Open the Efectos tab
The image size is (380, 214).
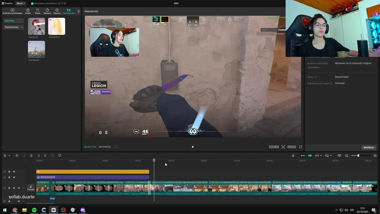click(x=57, y=11)
